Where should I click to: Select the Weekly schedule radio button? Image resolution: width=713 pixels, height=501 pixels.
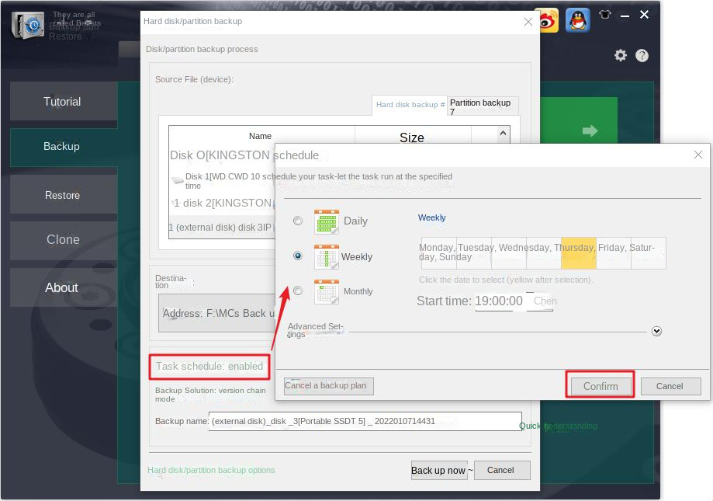[297, 255]
